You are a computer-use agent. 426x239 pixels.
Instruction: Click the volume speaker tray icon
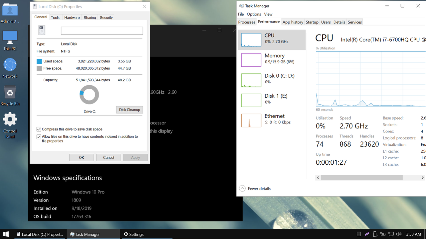[399, 234]
